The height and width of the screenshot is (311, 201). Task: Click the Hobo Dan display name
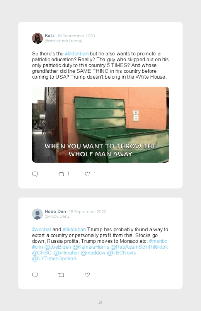click(x=55, y=211)
